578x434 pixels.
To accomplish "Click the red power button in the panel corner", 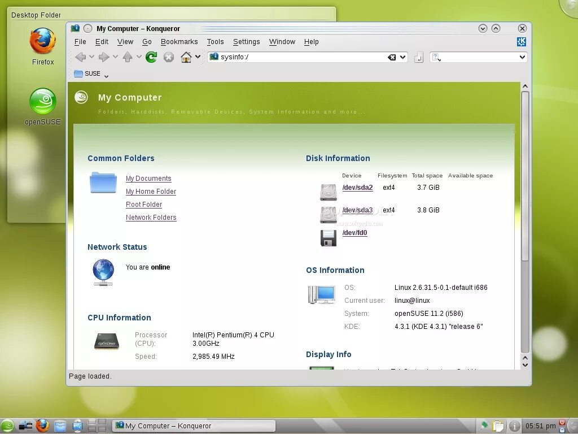I will tap(562, 422).
